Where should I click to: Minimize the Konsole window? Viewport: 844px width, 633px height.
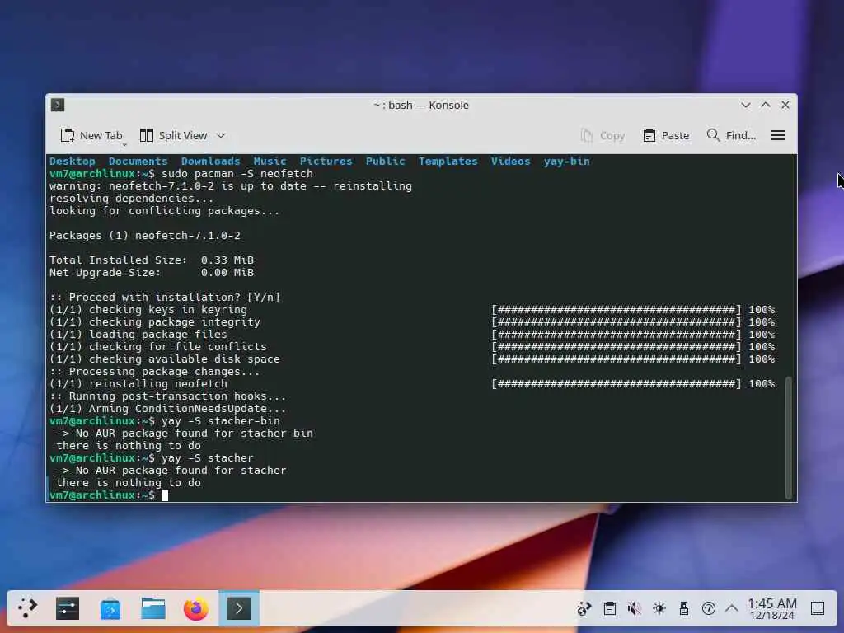coord(745,105)
